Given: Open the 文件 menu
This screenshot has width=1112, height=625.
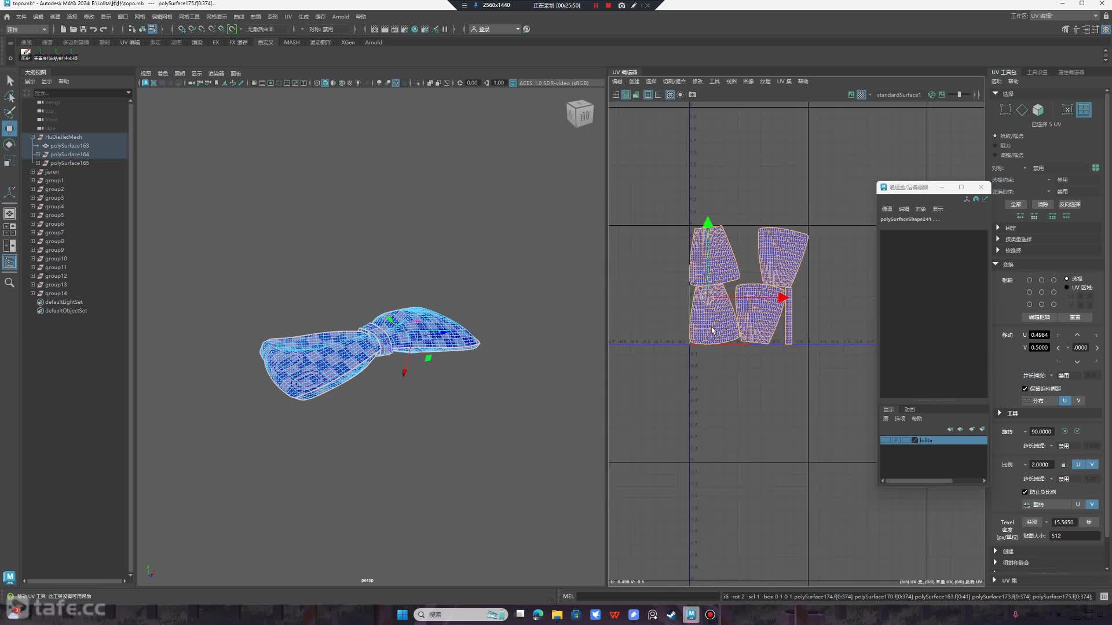Looking at the screenshot, I should [x=21, y=17].
